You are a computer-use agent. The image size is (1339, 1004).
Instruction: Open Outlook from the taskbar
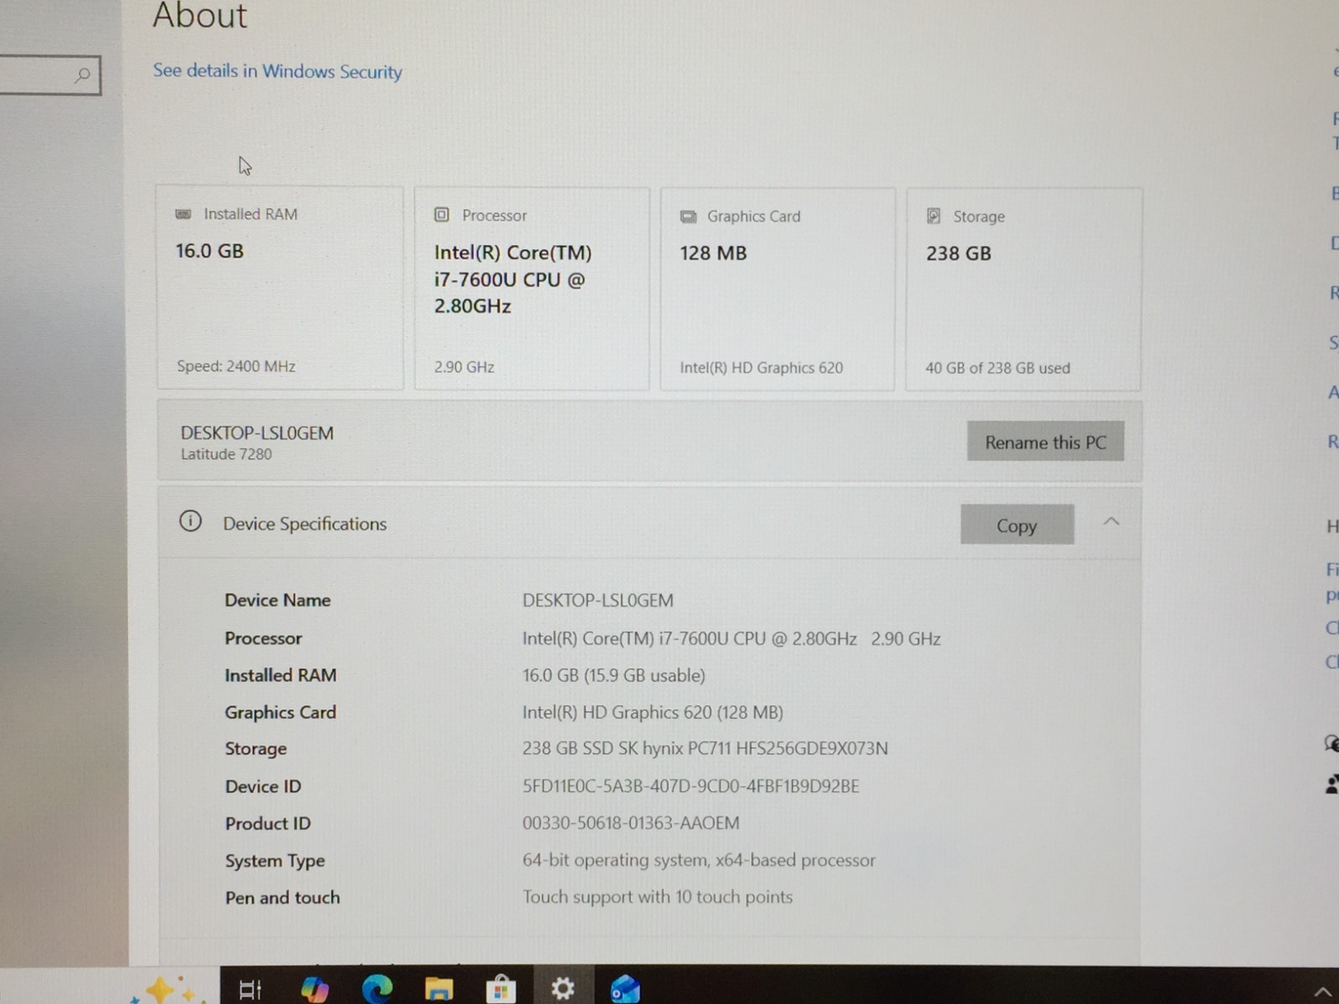click(625, 989)
